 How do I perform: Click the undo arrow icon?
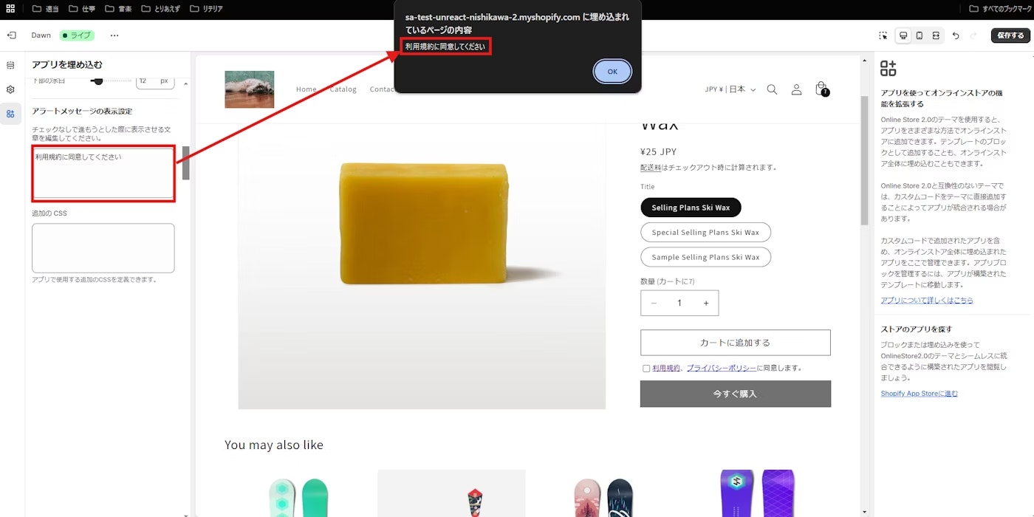pos(956,35)
